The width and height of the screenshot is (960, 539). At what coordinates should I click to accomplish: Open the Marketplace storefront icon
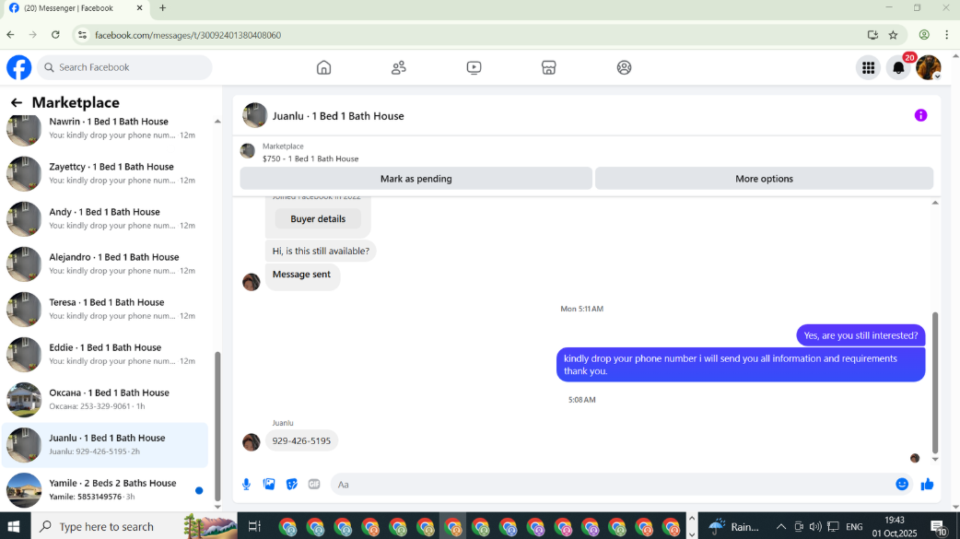click(x=548, y=67)
